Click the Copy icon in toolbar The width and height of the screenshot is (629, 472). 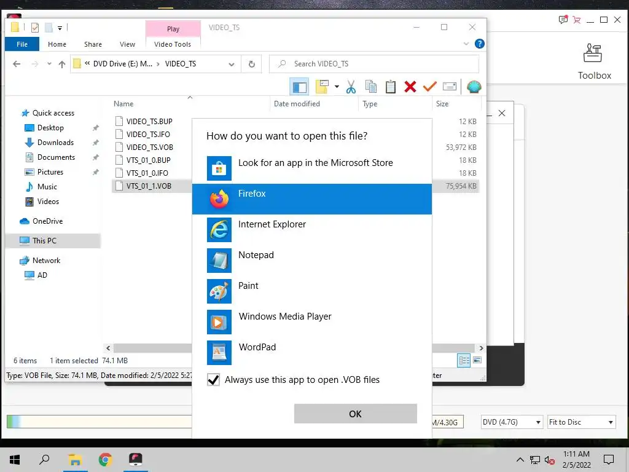[x=370, y=87]
